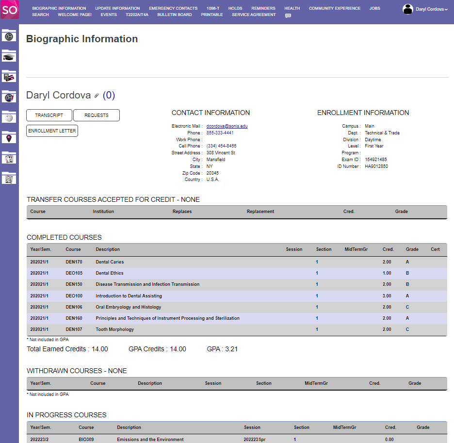Viewport: 454px width, 443px height.
Task: Click the SO logo in the top corner
Action: click(9, 10)
